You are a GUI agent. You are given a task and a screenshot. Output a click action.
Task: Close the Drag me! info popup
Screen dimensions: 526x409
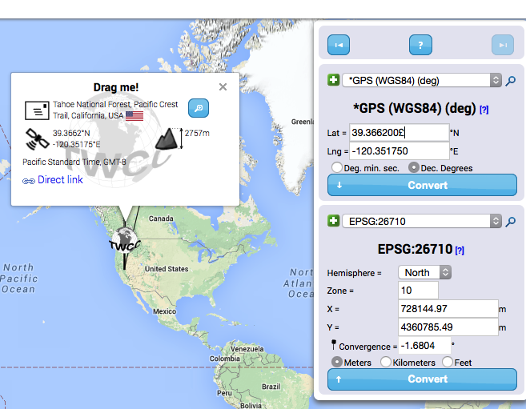pyautogui.click(x=223, y=86)
